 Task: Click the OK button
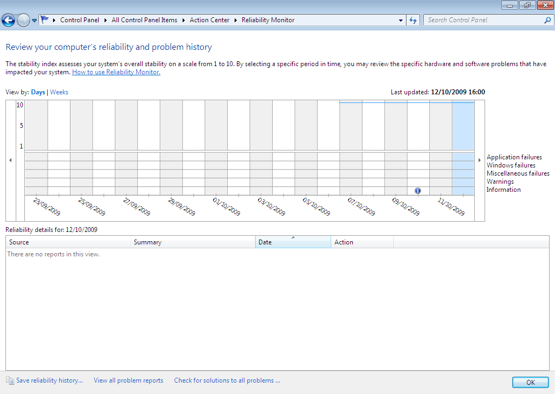click(x=530, y=382)
